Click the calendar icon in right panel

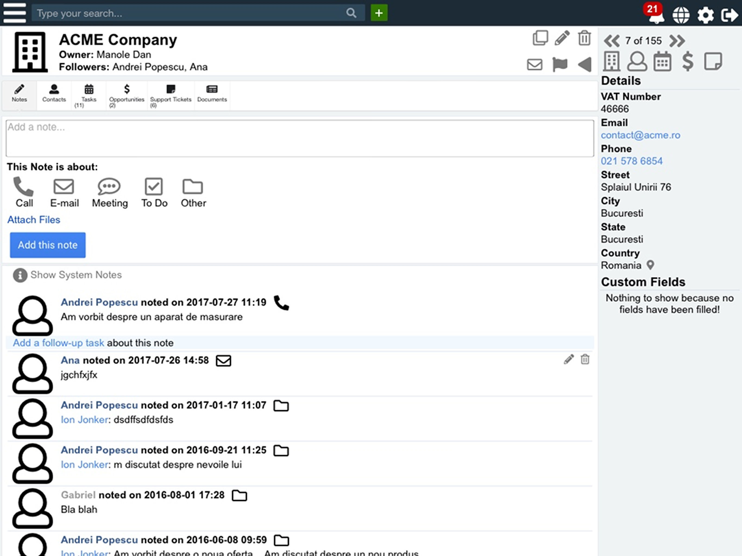[662, 61]
